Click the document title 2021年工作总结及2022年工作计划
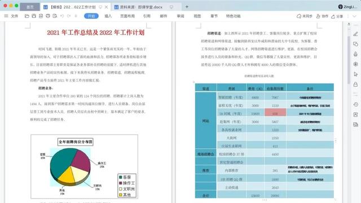Viewport: 361px width, 203px height. [x=95, y=33]
